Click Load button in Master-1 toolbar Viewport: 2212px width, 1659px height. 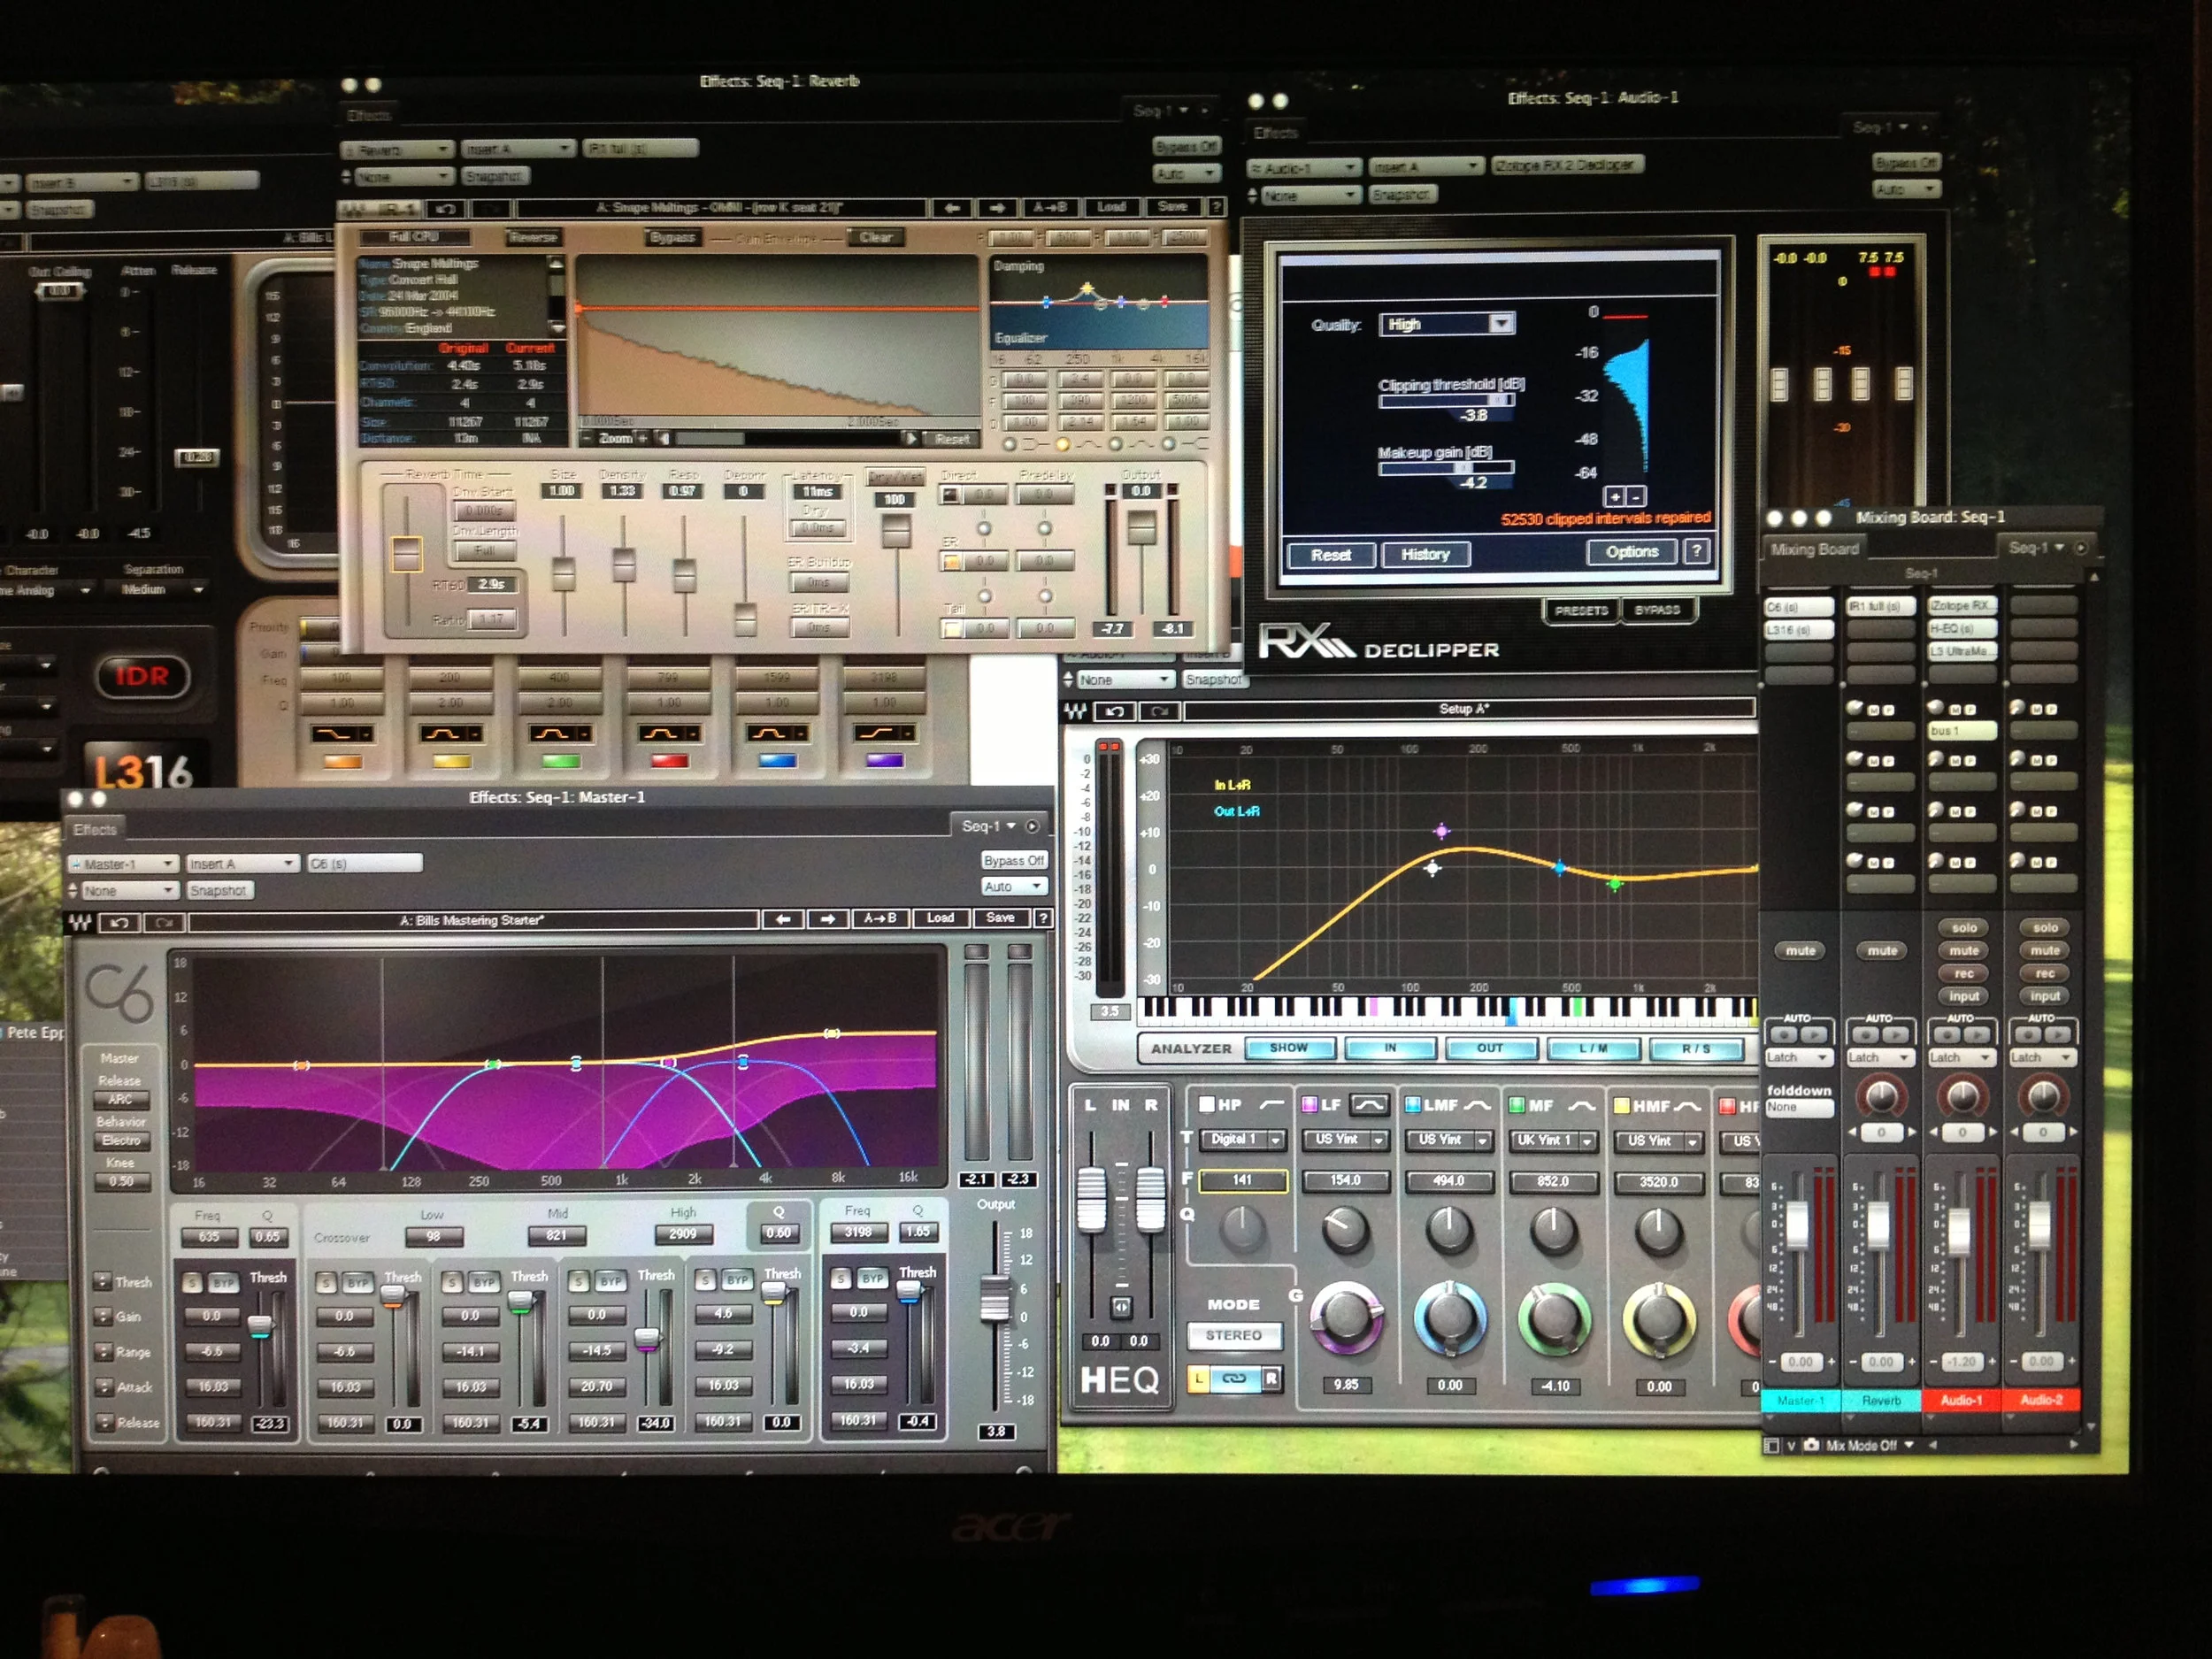(x=940, y=918)
